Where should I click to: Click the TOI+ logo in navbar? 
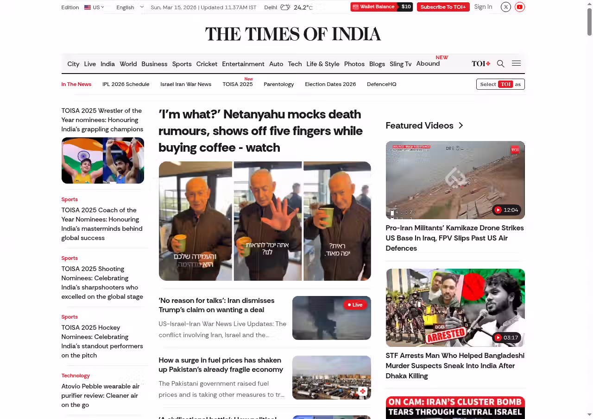[x=481, y=64]
